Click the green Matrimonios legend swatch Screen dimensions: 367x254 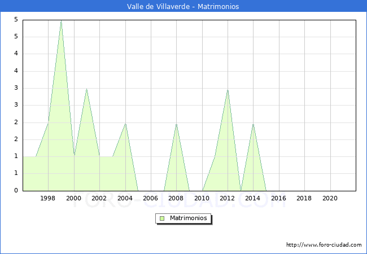[x=162, y=218]
